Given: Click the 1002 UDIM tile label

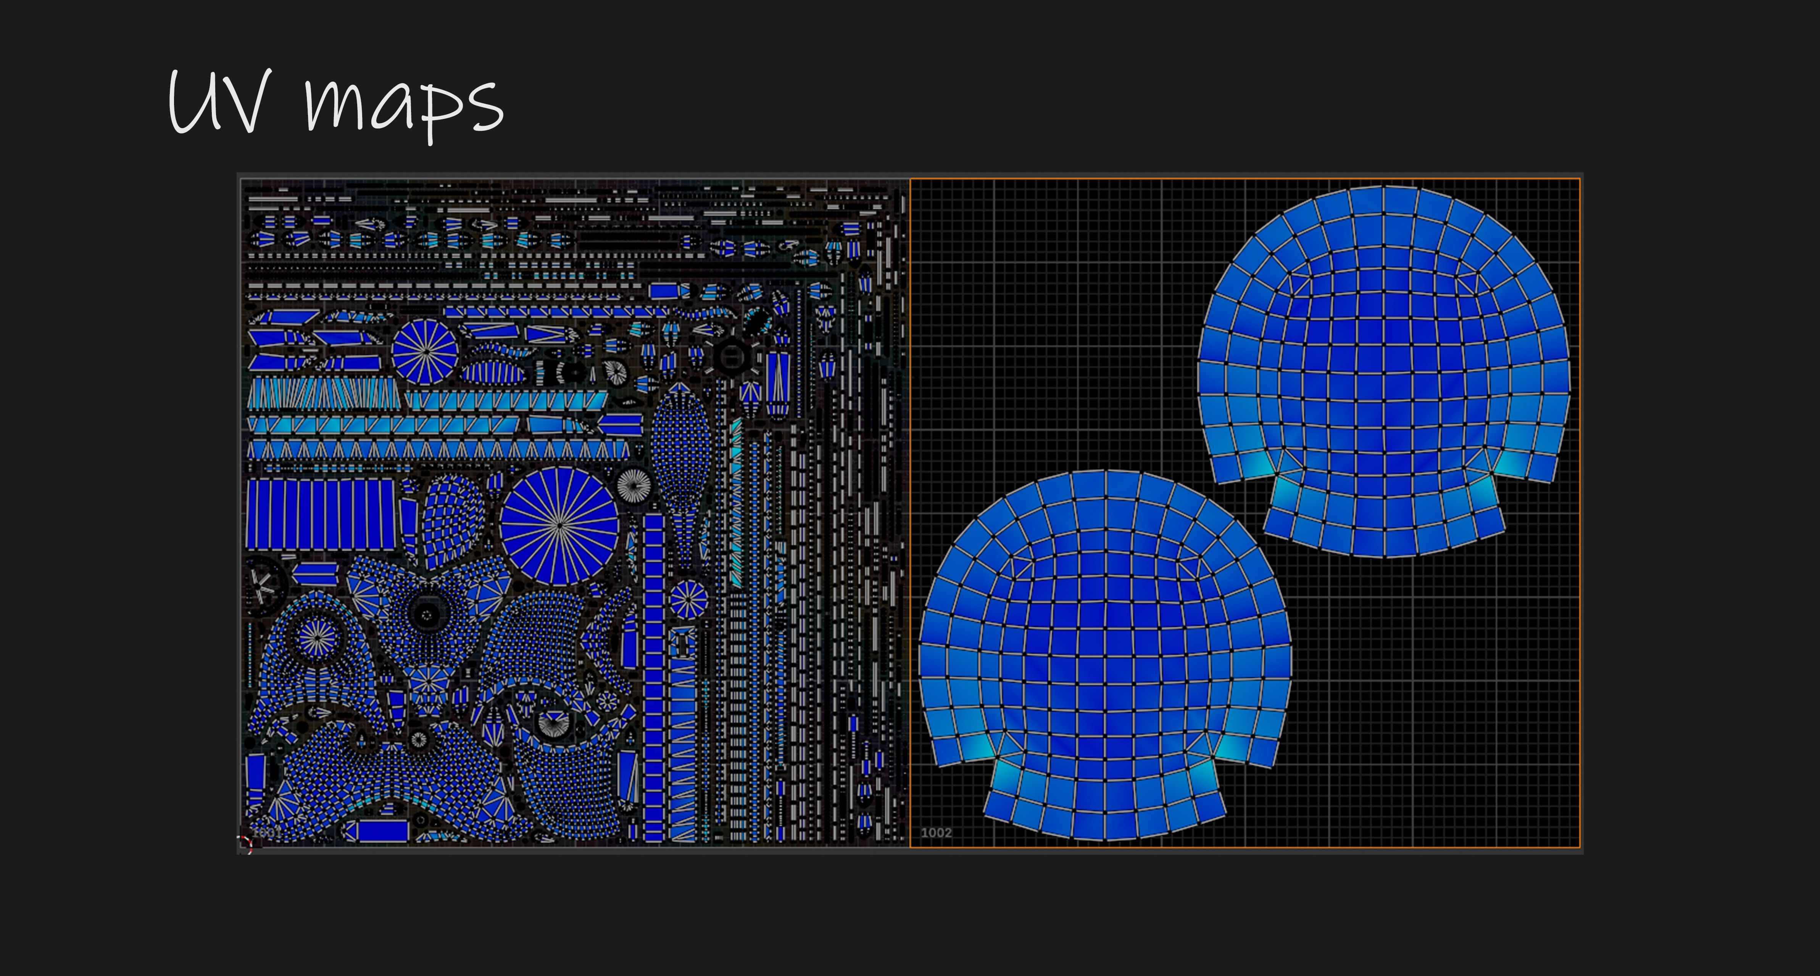Looking at the screenshot, I should 936,833.
